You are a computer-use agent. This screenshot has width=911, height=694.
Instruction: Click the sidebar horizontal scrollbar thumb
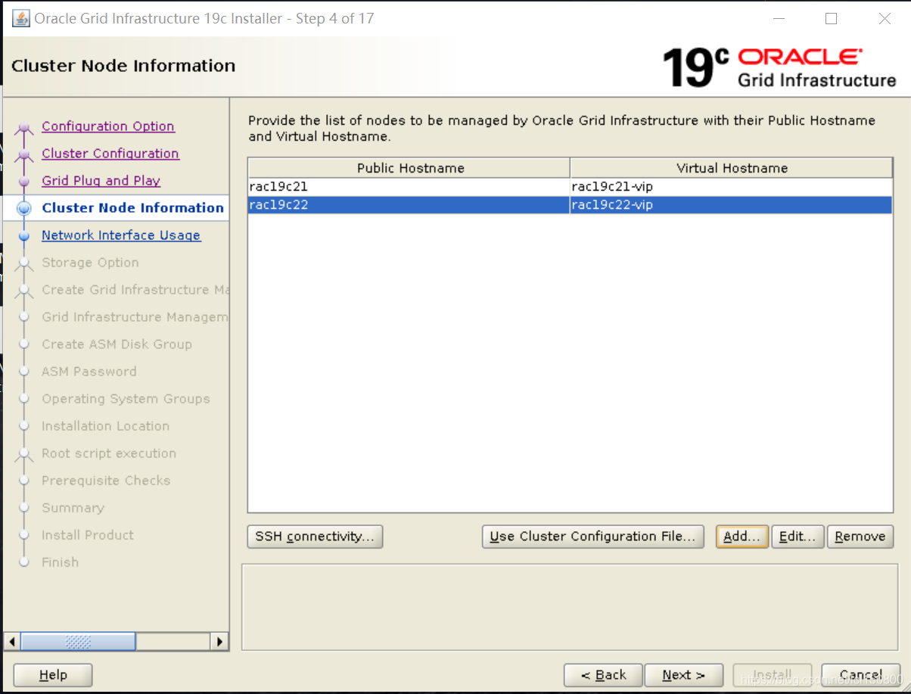79,642
